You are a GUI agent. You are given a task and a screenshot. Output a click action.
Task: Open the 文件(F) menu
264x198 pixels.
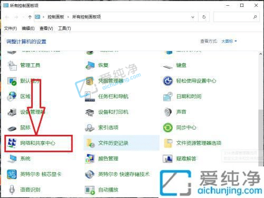click(11, 28)
